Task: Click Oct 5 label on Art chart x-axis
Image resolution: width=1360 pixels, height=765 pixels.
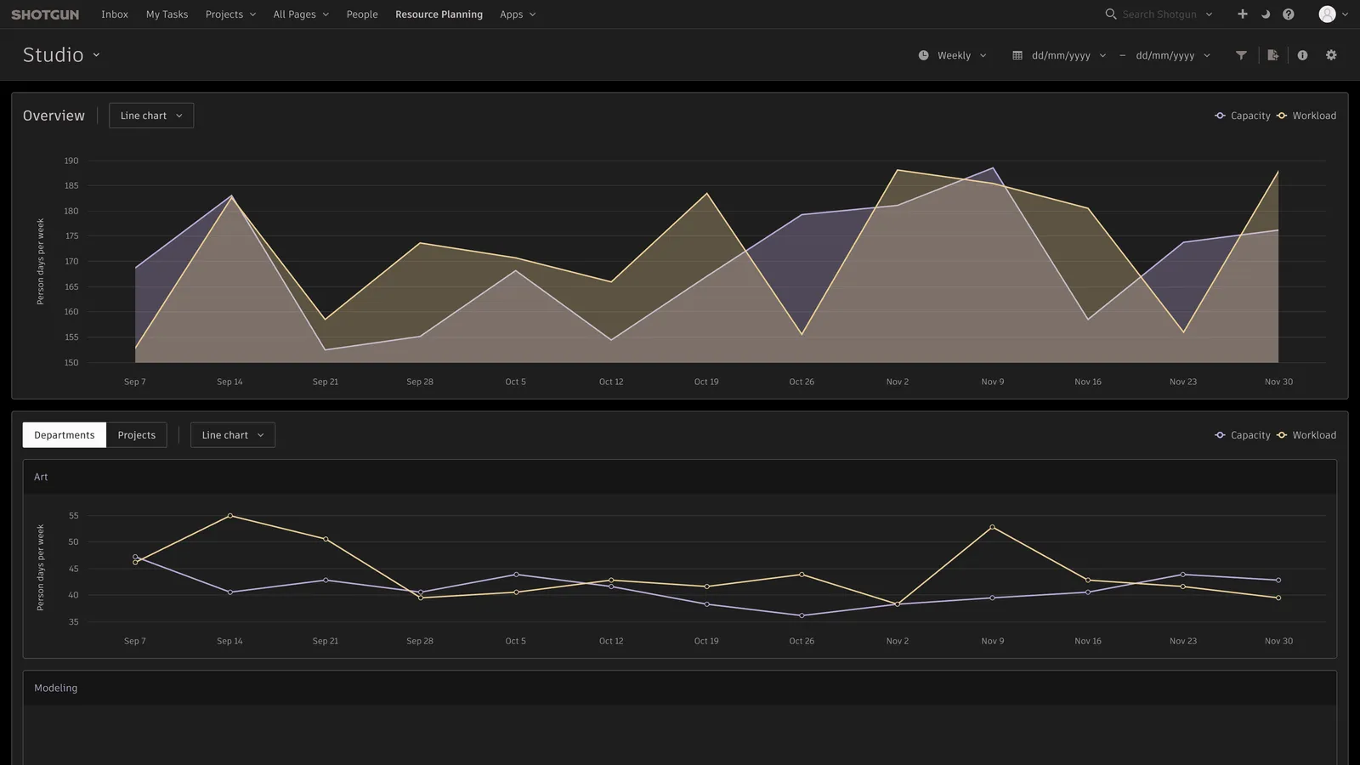Action: pos(516,641)
